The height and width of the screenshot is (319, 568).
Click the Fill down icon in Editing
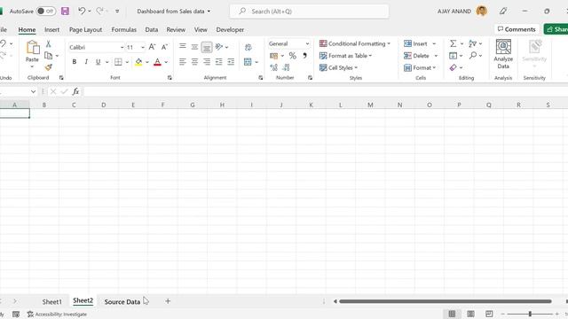(x=454, y=56)
